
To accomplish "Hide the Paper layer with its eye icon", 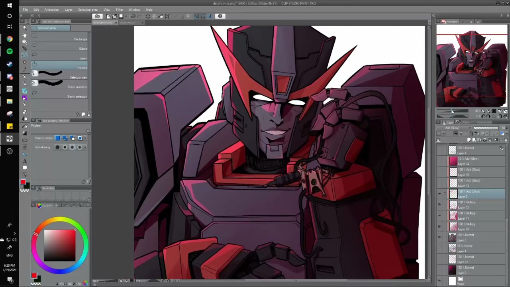I will 439,281.
